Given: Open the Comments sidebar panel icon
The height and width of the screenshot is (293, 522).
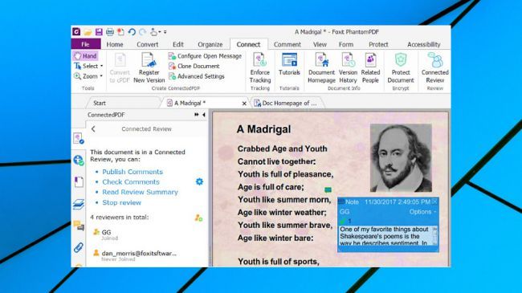Looking at the screenshot, I should click(x=79, y=226).
